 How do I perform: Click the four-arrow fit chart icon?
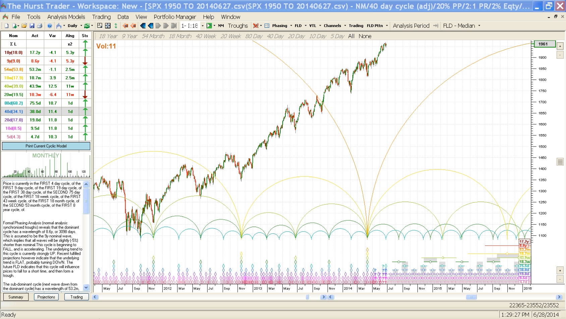pyautogui.click(x=108, y=26)
